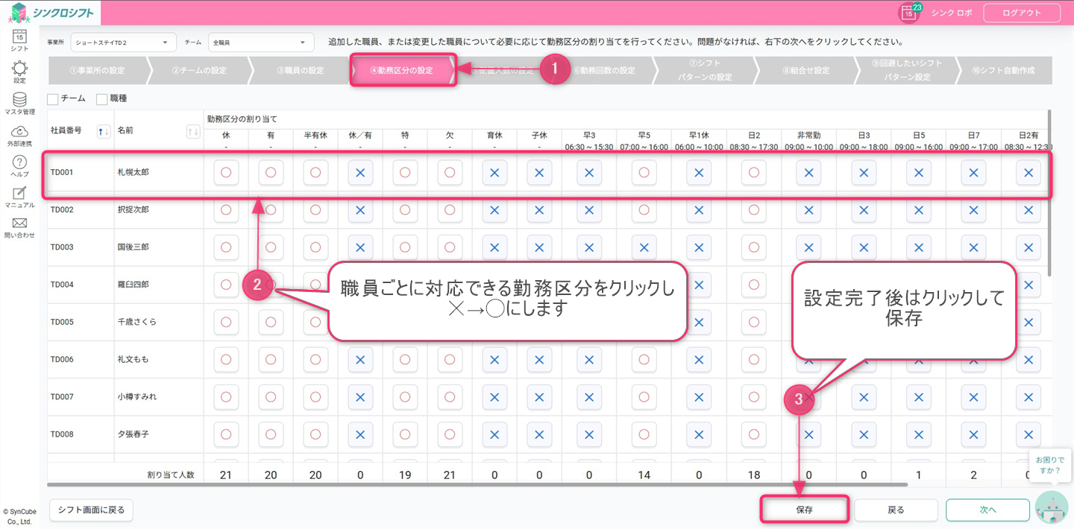Enable the チーム checkbox
The height and width of the screenshot is (529, 1074).
(53, 98)
